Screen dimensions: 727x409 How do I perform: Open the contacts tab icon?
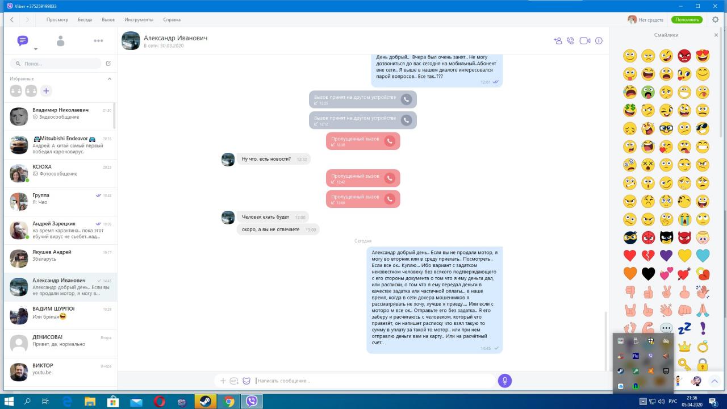(61, 41)
